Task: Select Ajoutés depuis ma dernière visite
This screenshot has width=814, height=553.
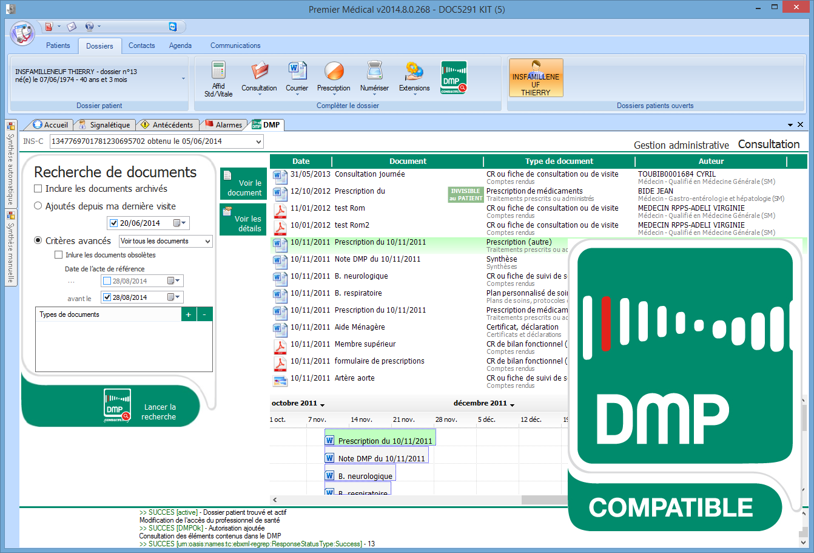Action: pos(38,206)
